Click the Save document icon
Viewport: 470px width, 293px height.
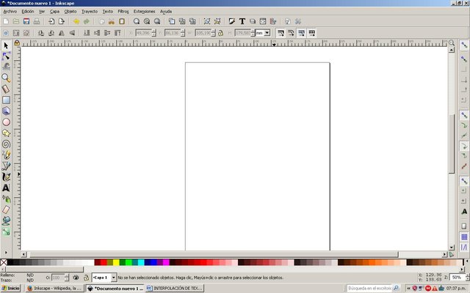(26, 21)
